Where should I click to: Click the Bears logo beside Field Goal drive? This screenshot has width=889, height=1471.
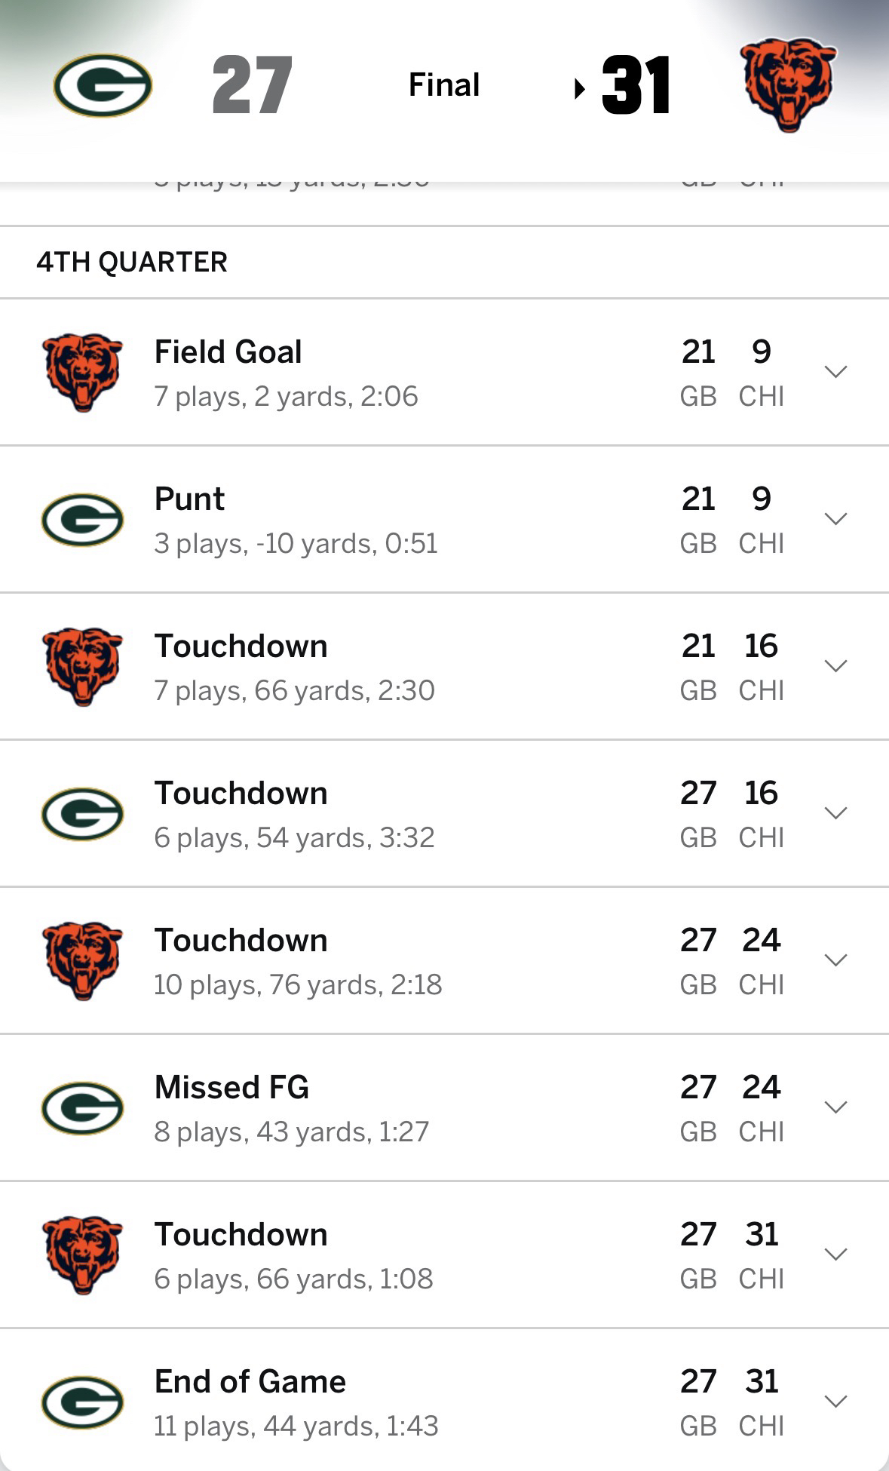point(82,372)
